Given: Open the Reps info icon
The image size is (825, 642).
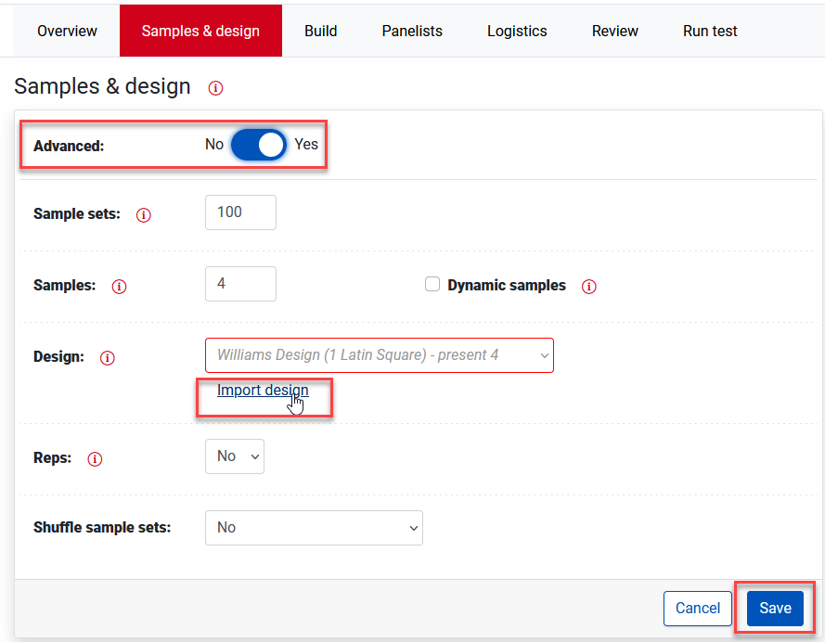Looking at the screenshot, I should [x=95, y=459].
